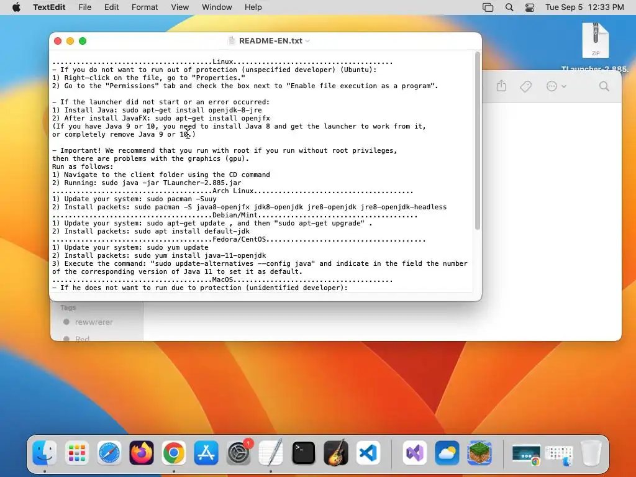Select the TLauncher ZIP file on the desktop

(x=595, y=40)
